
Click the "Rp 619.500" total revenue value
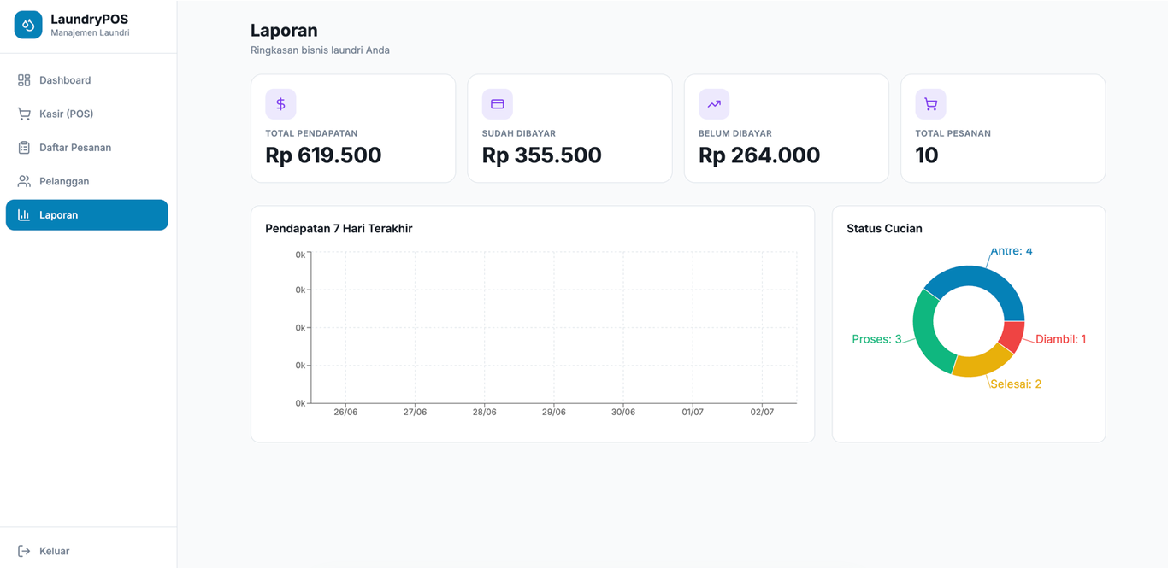(x=323, y=155)
